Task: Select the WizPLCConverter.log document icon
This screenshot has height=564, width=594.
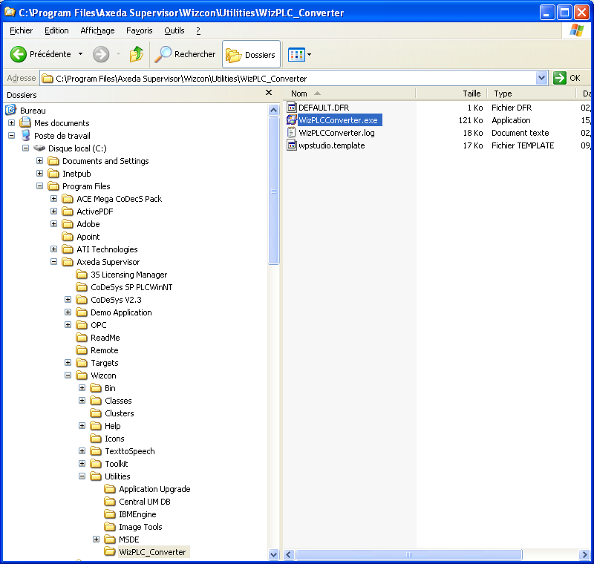Action: coord(291,133)
